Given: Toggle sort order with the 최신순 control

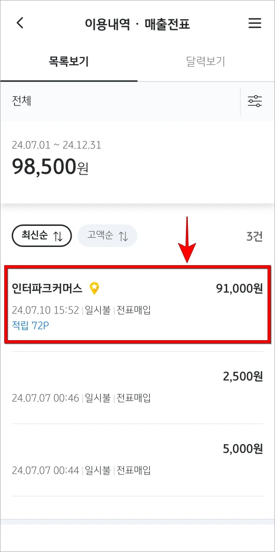Looking at the screenshot, I should [41, 236].
